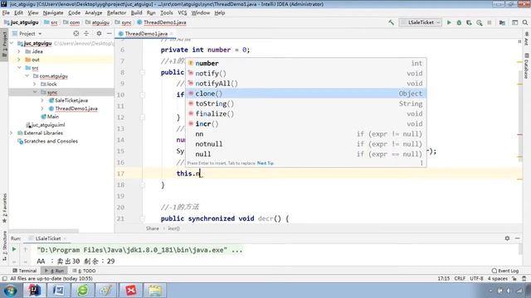Click Search Everywhere magnifier icon

[525, 22]
